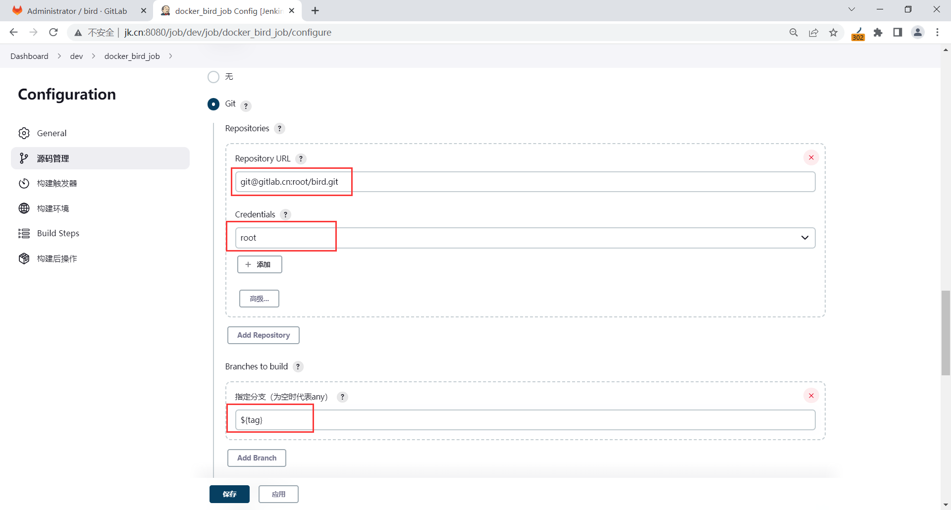Open the browser profile avatar
The height and width of the screenshot is (510, 951).
(918, 32)
